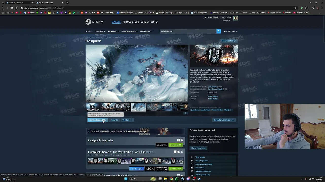Screen dimensions: 325x182
Task: Toggle theater mode icon on media player
Action: pyautogui.click(x=180, y=100)
